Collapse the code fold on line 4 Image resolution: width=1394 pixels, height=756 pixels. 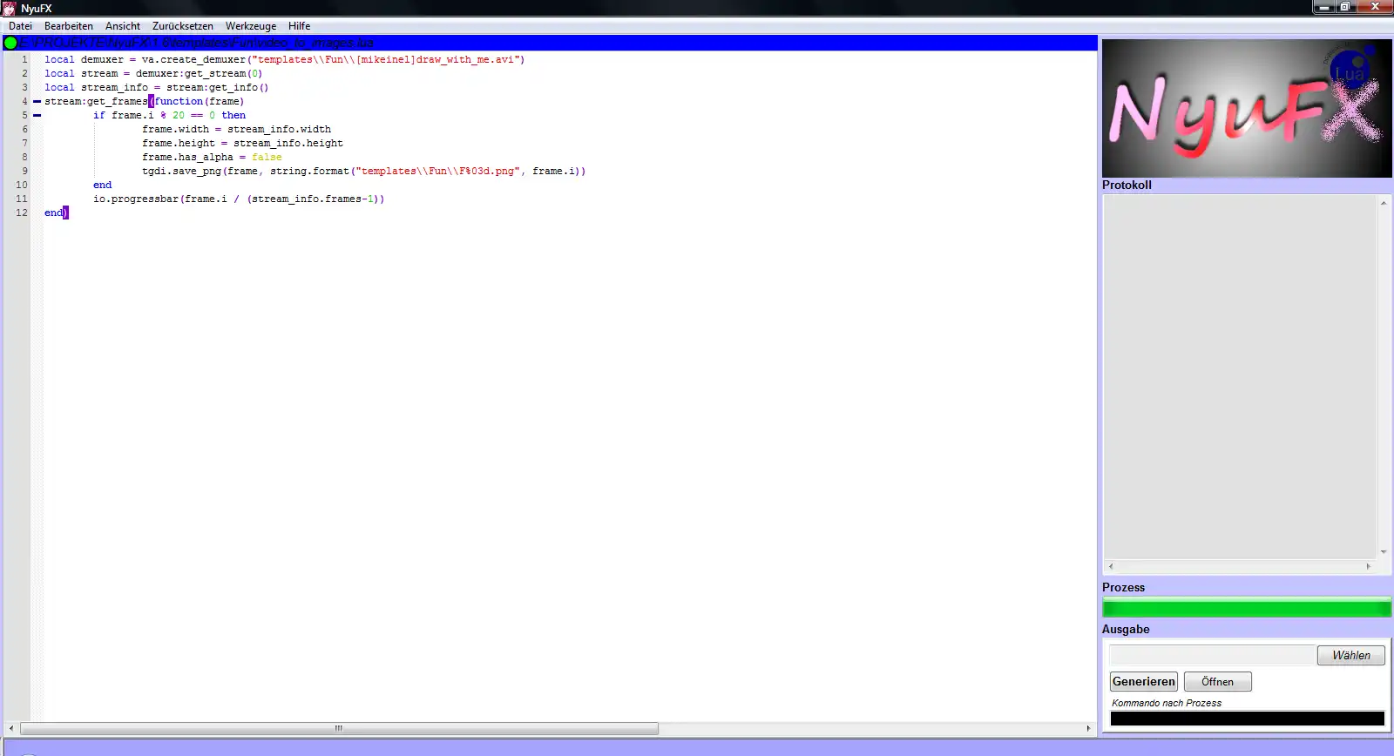(37, 102)
